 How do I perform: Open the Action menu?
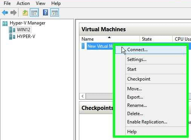coord(23,3)
